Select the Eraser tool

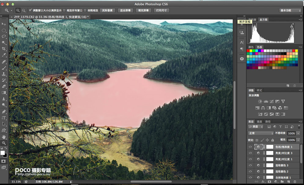pos(4,86)
